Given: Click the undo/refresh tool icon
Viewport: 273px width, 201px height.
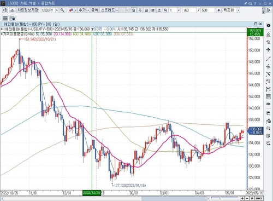Looking at the screenshot, I should point(268,42).
